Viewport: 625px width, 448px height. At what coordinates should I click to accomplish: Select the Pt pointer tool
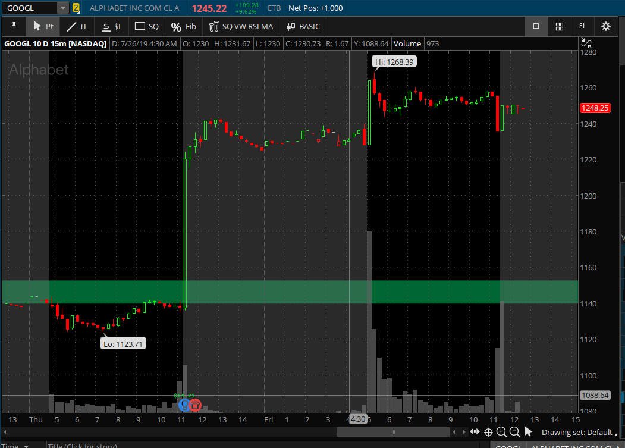point(43,26)
